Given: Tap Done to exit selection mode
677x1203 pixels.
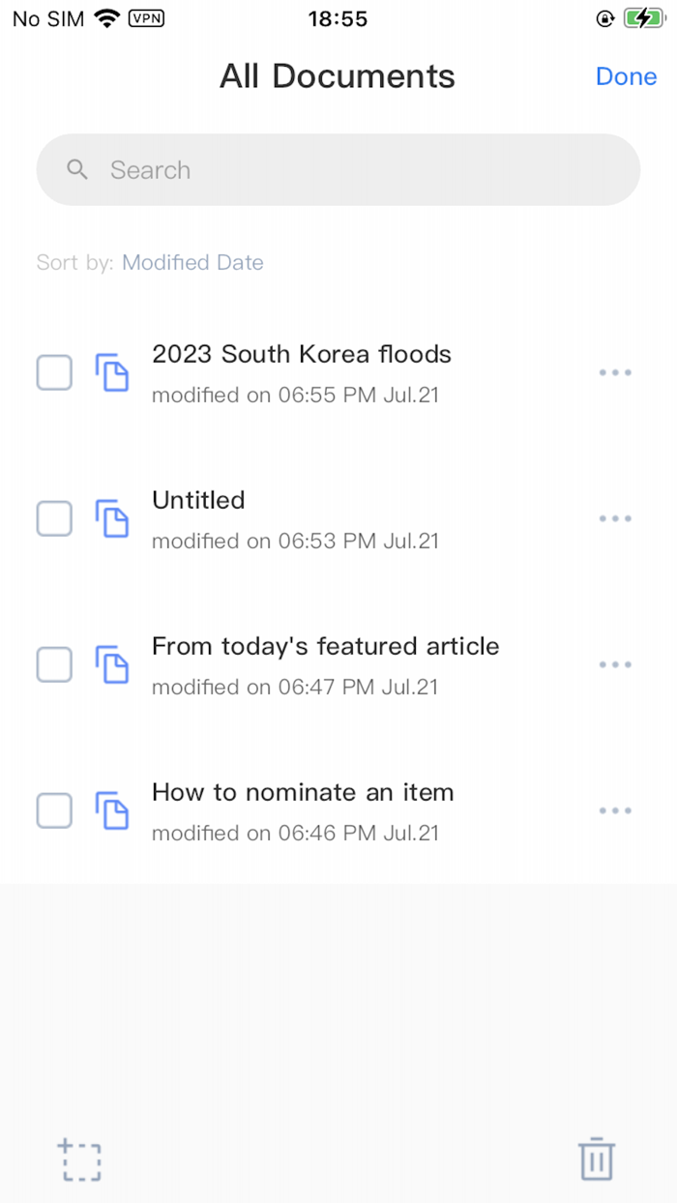Looking at the screenshot, I should pyautogui.click(x=626, y=76).
